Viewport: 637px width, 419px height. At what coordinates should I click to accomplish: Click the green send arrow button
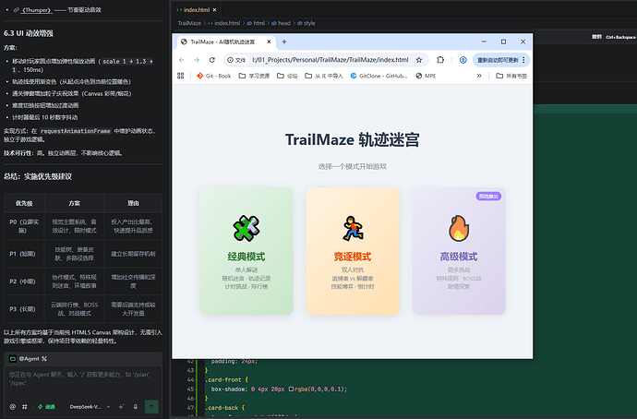click(151, 406)
